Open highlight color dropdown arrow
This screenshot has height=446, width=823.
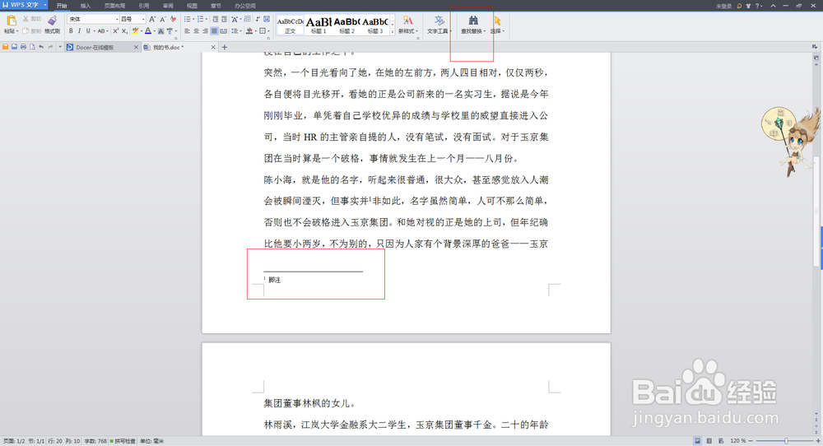(142, 31)
